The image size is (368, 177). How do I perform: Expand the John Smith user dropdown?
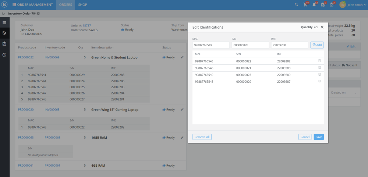[x=365, y=5]
